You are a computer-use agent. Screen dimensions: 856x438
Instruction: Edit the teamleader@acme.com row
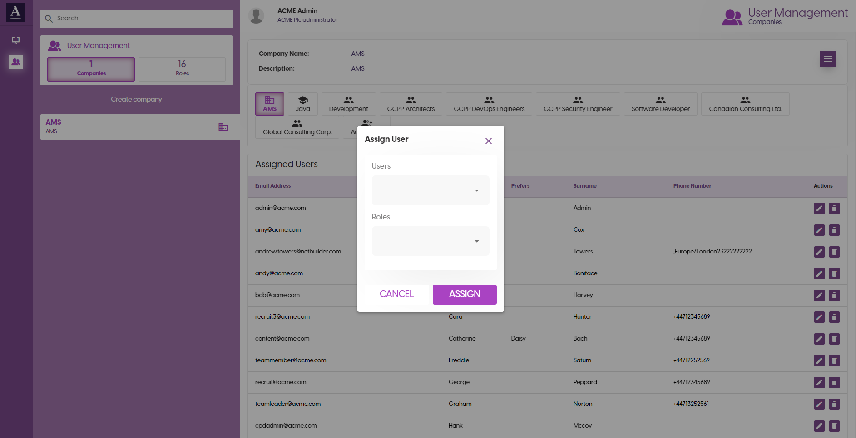tap(819, 404)
